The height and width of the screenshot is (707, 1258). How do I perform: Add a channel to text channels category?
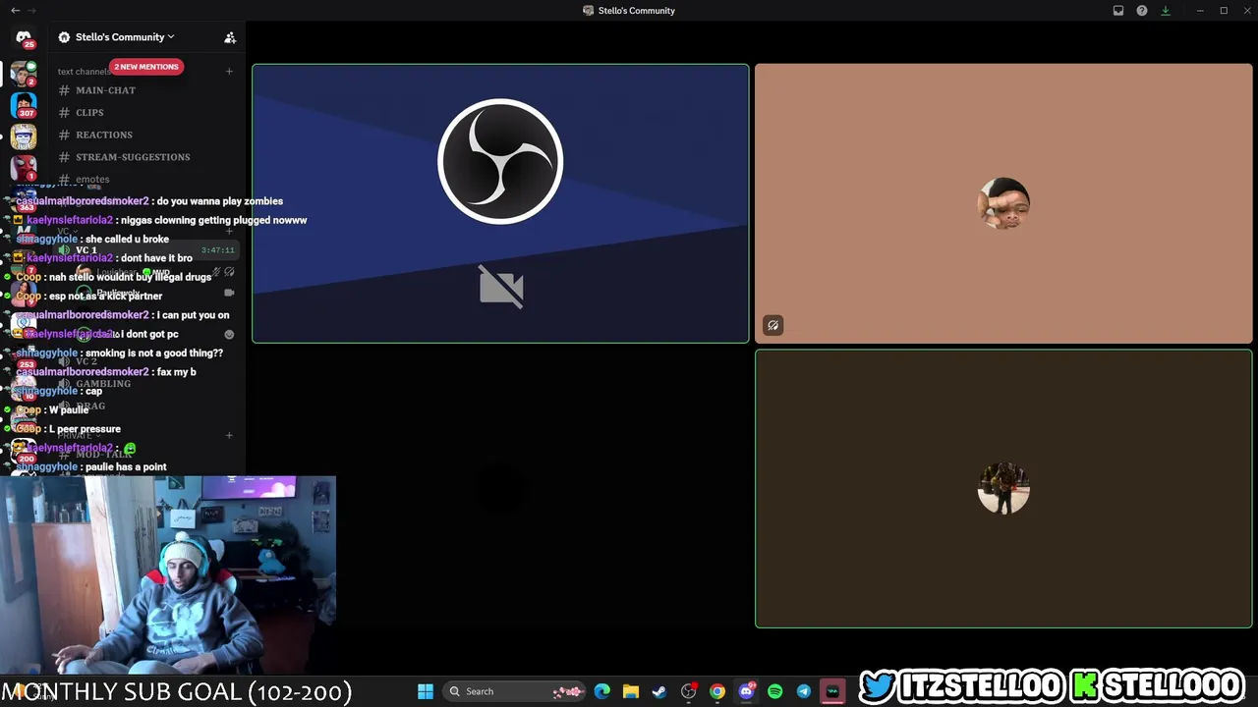click(x=229, y=71)
